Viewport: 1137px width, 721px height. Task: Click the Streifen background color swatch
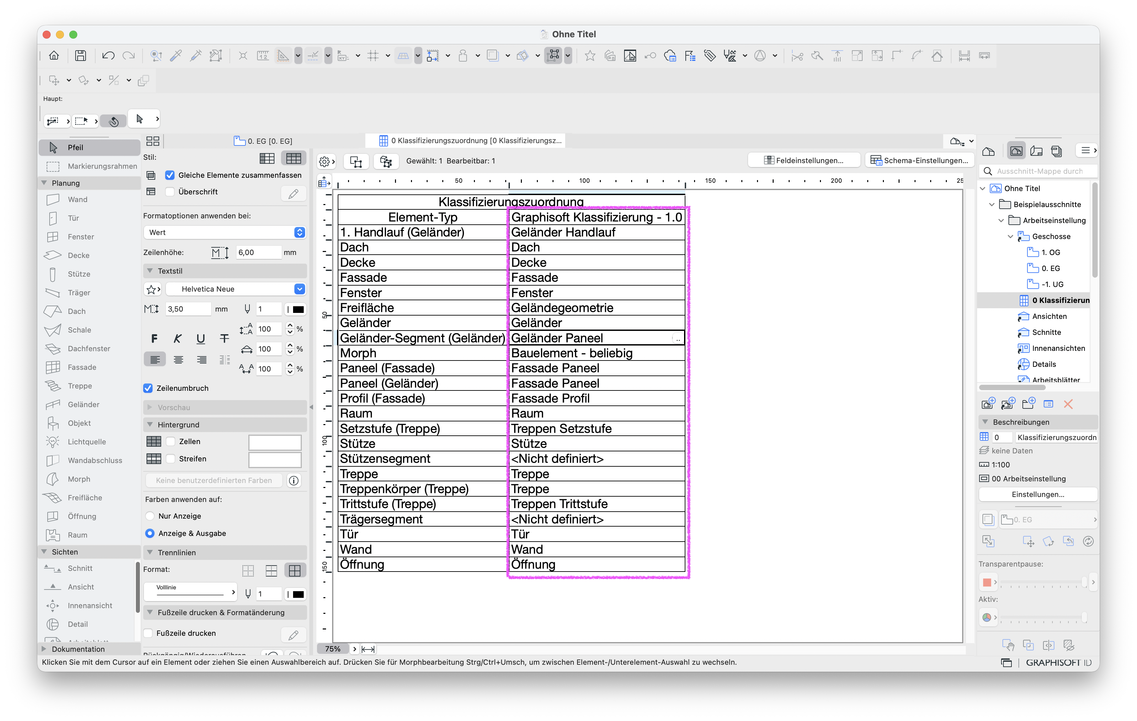tap(275, 460)
